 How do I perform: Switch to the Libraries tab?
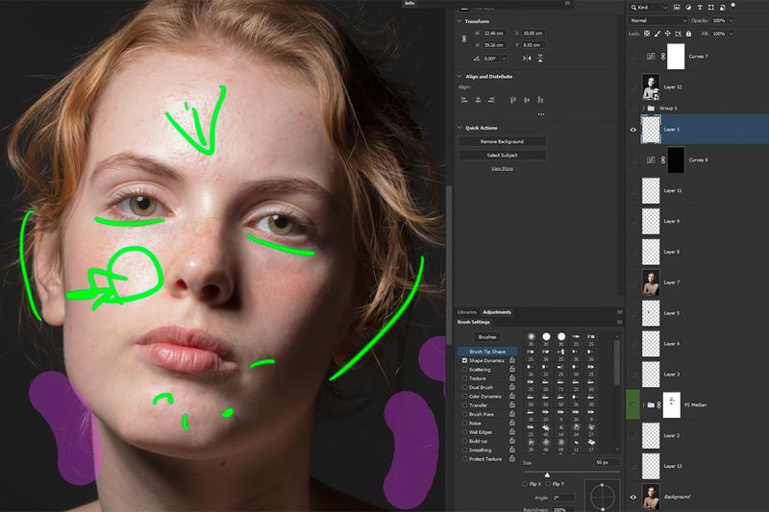[467, 312]
